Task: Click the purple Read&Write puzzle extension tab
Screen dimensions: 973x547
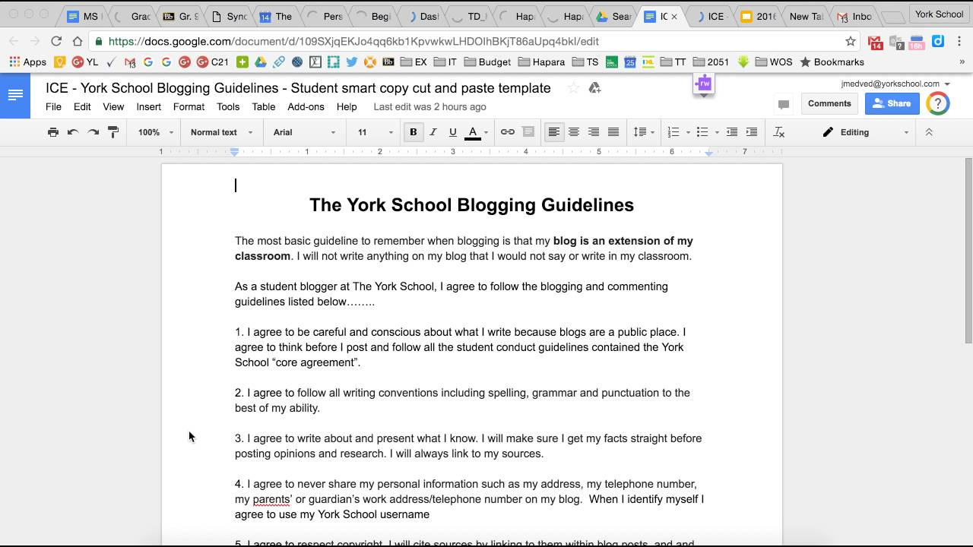Action: [703, 84]
